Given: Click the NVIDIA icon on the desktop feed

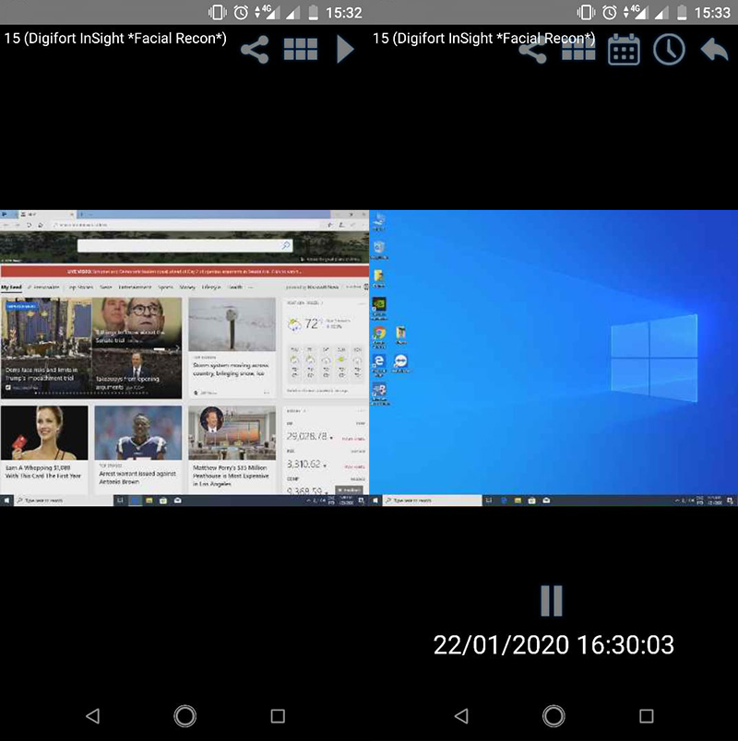Looking at the screenshot, I should [x=378, y=304].
